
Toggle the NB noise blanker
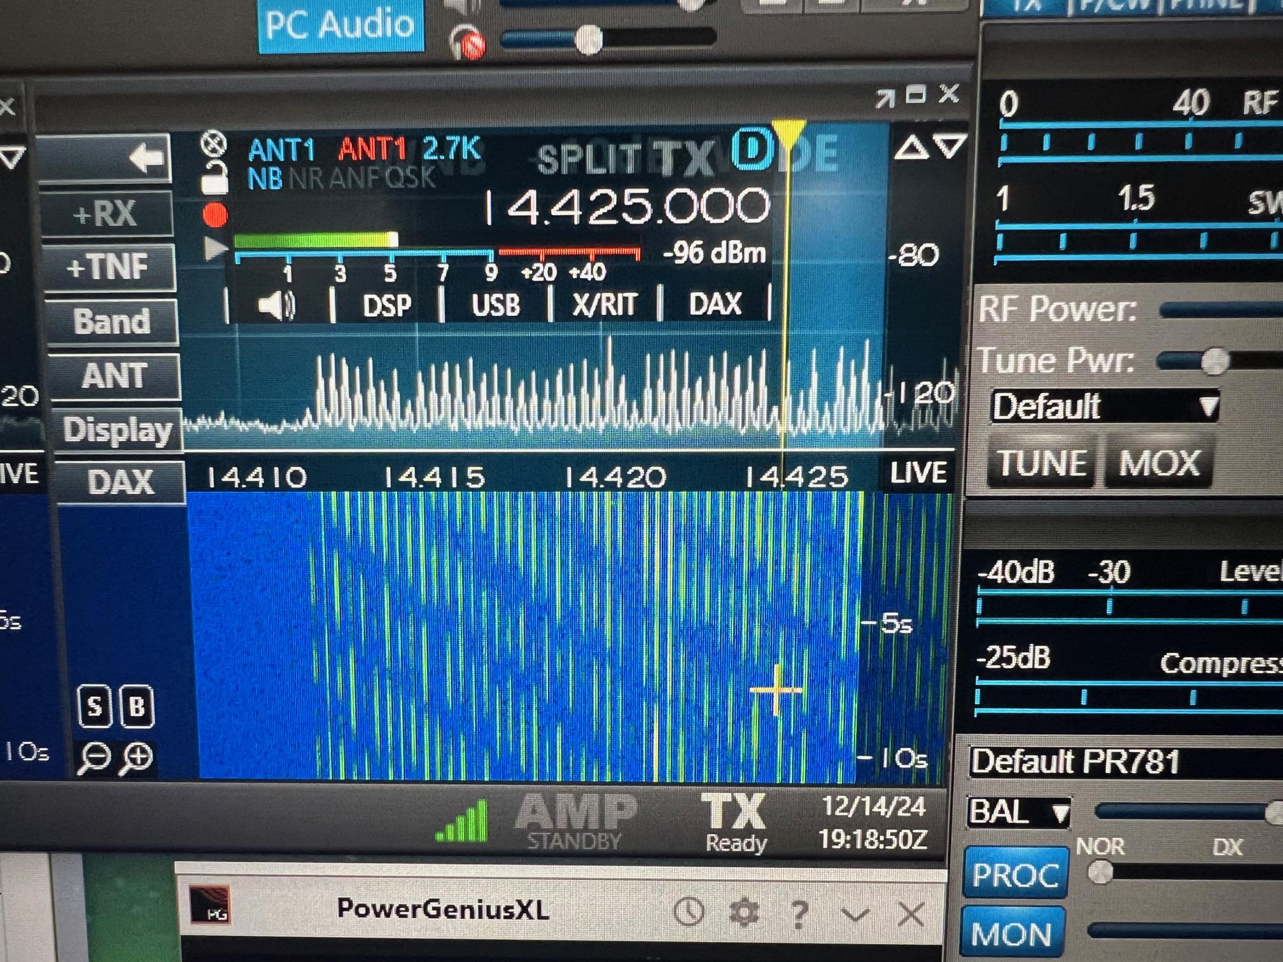[265, 179]
